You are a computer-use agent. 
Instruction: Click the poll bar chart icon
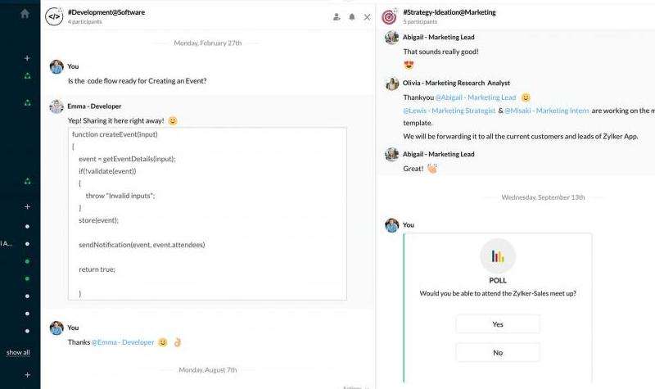(498, 256)
